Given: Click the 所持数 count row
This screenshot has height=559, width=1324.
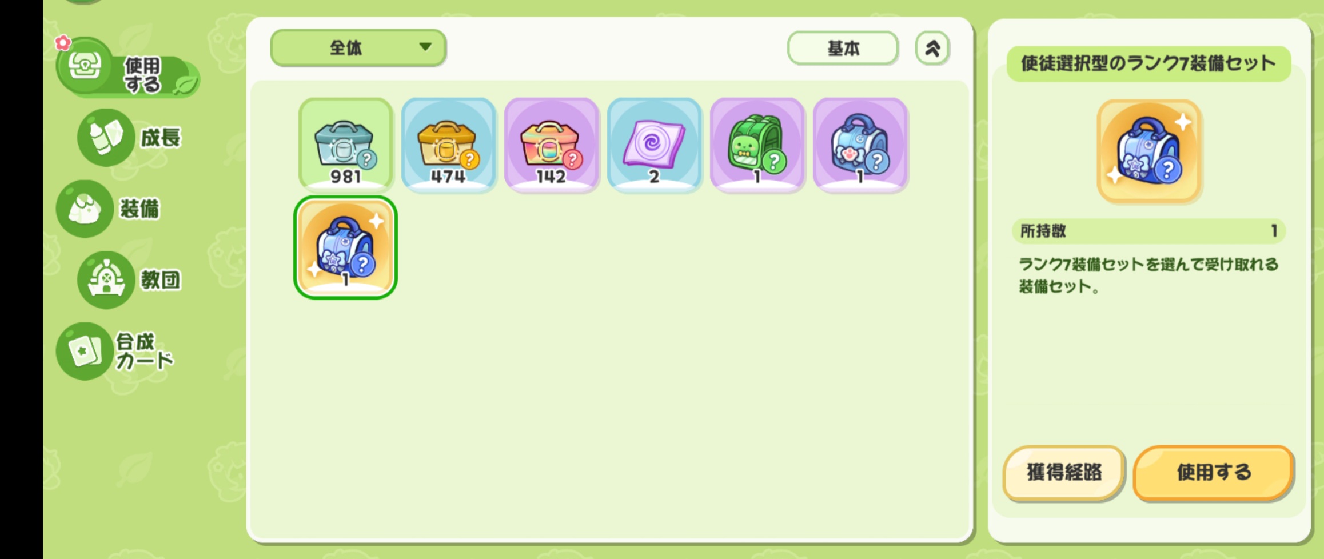Looking at the screenshot, I should [x=1148, y=231].
